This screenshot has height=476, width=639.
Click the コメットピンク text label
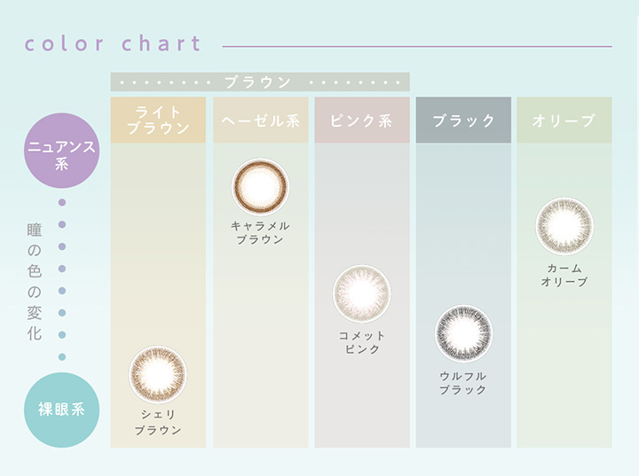pos(362,342)
